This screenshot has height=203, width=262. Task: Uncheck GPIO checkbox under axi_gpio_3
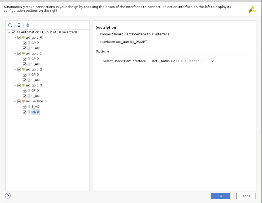pos(25,91)
